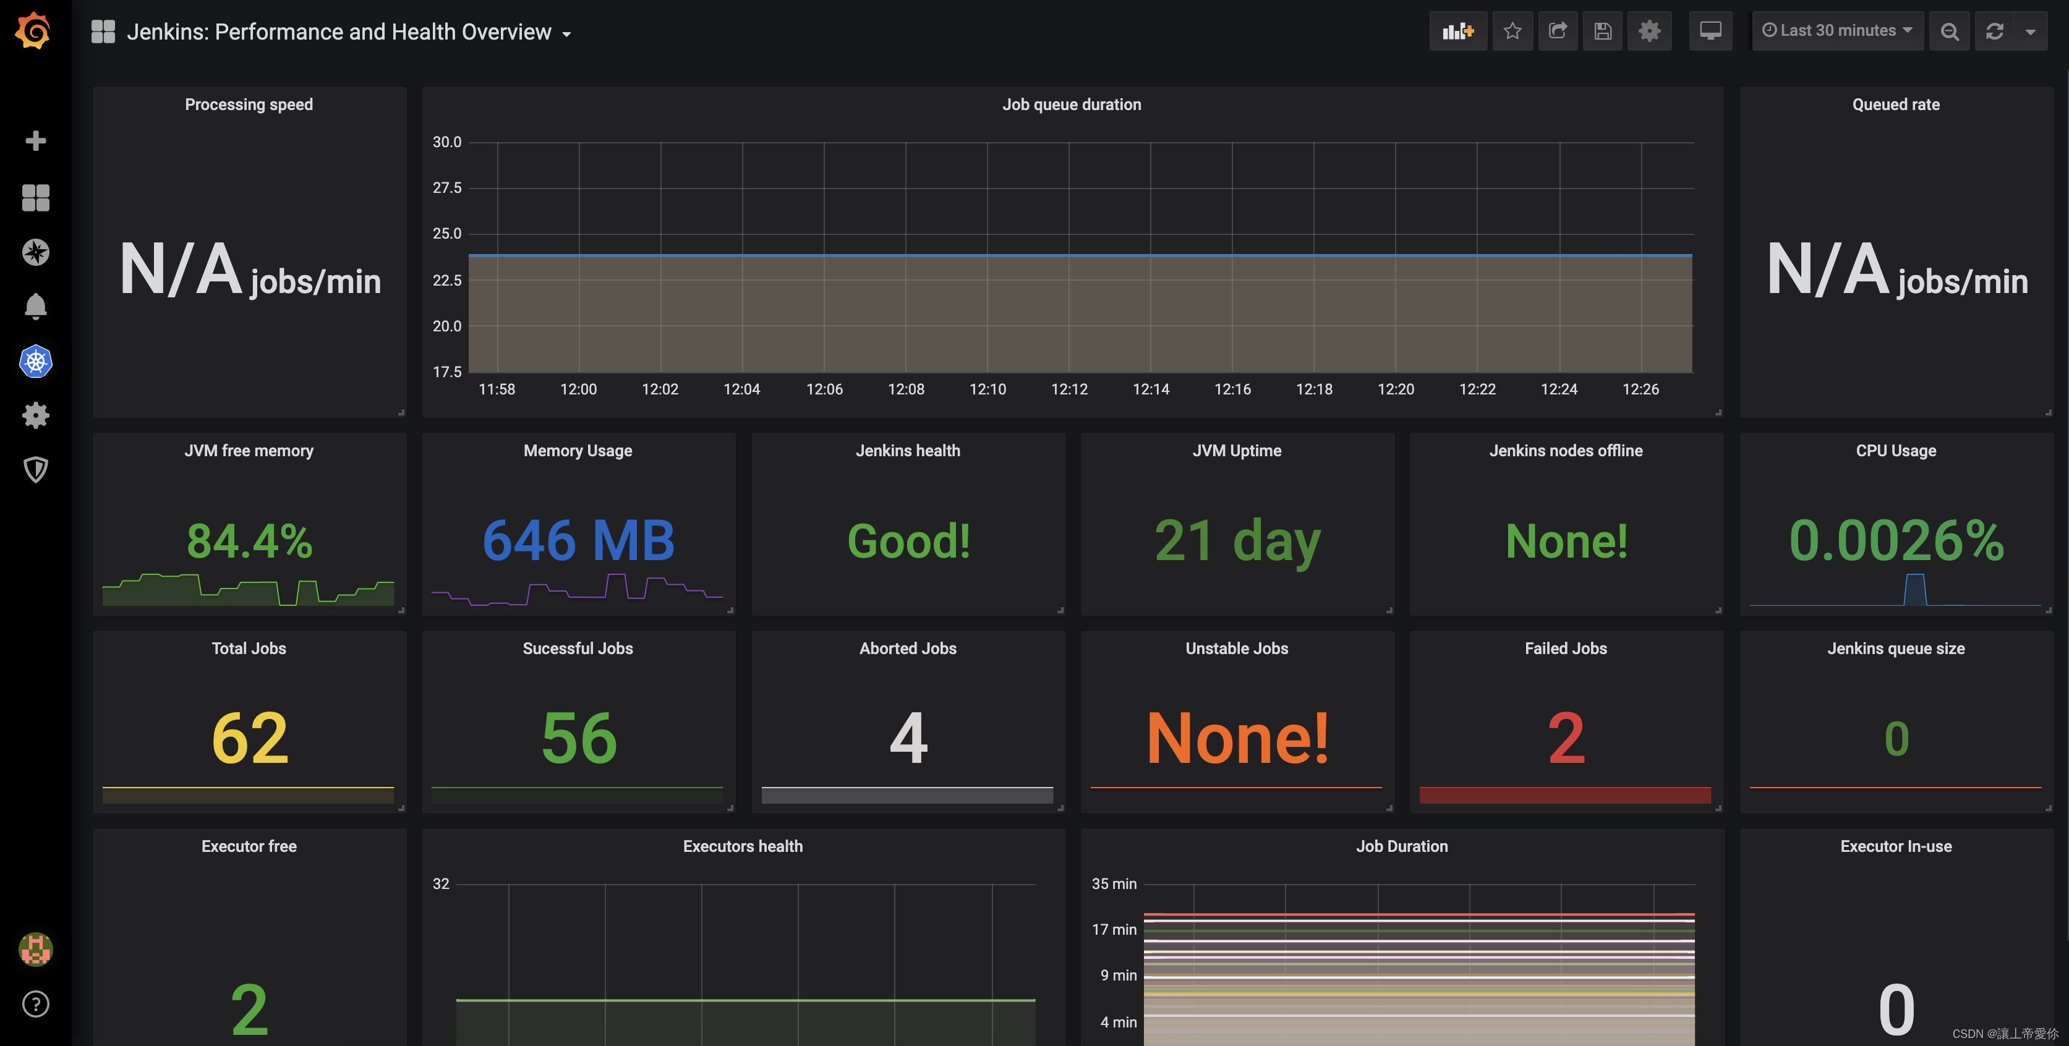This screenshot has width=2069, height=1046.
Task: Click the Processing speed panel title
Action: (x=249, y=104)
